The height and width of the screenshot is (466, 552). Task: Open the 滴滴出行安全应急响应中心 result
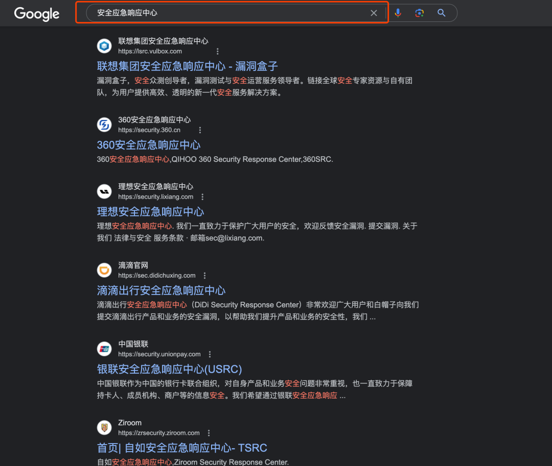161,290
